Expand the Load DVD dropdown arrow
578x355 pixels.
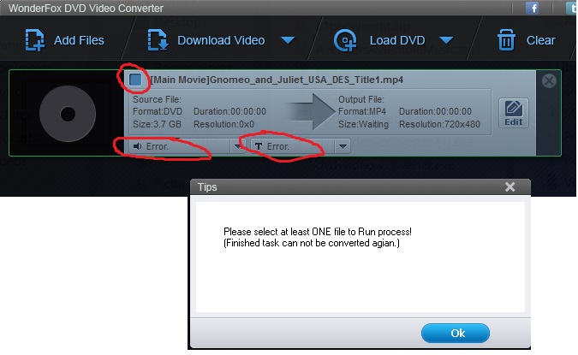point(446,39)
